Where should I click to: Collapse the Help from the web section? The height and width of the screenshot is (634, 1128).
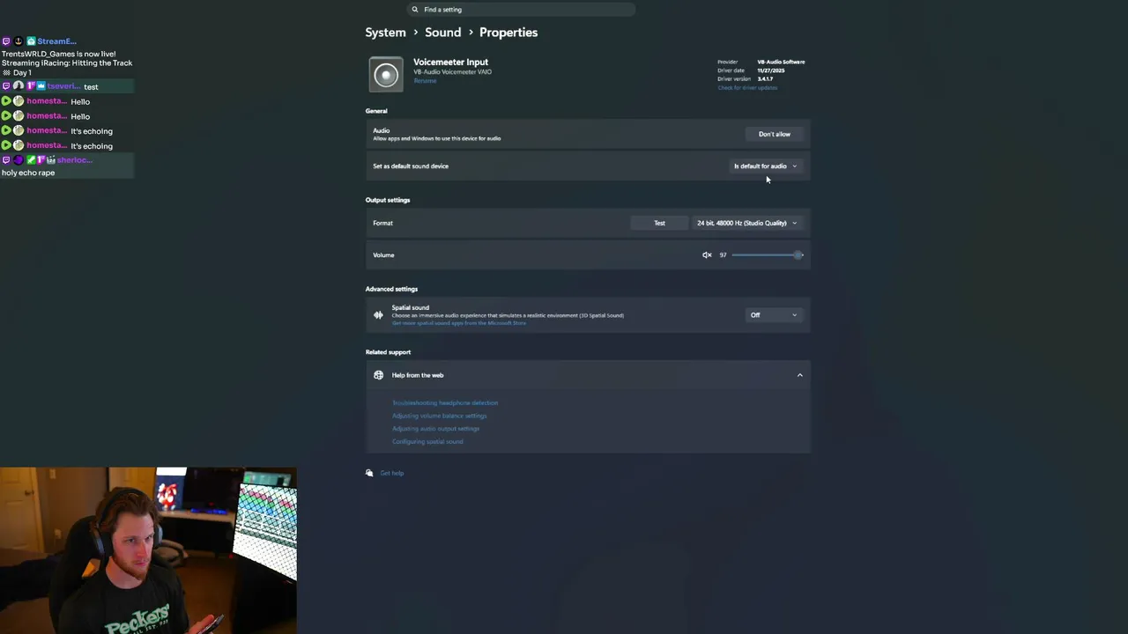coord(799,375)
